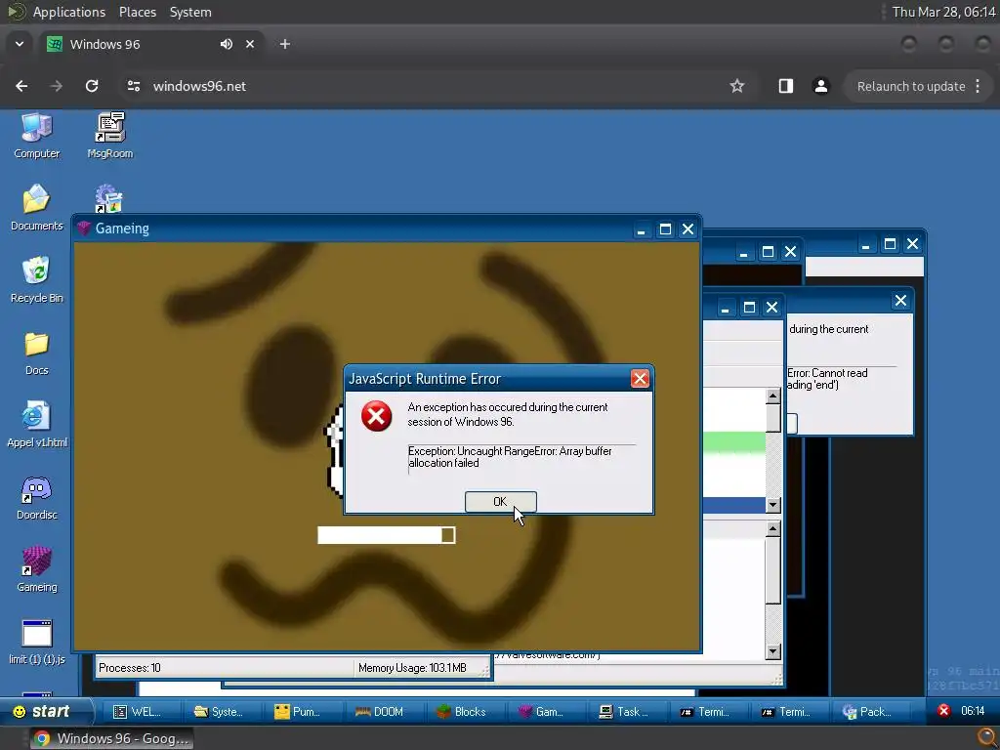Click the windows96.net address bar
This screenshot has height=750, width=1000.
coord(434,86)
